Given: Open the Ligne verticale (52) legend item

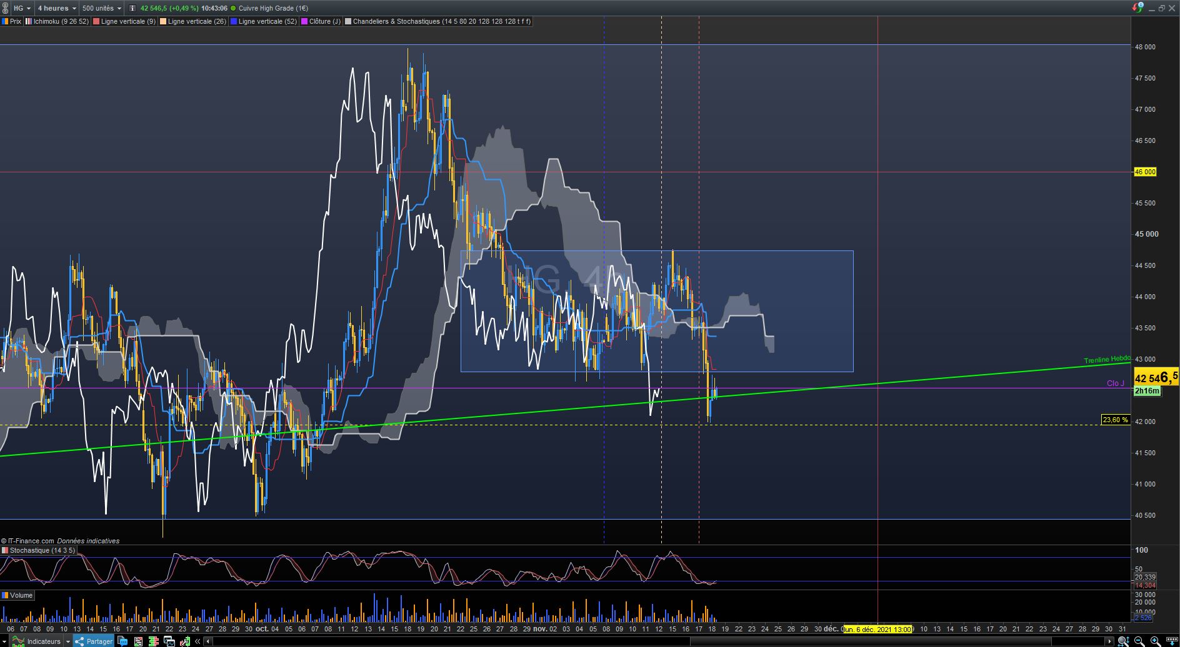Looking at the screenshot, I should tap(264, 21).
